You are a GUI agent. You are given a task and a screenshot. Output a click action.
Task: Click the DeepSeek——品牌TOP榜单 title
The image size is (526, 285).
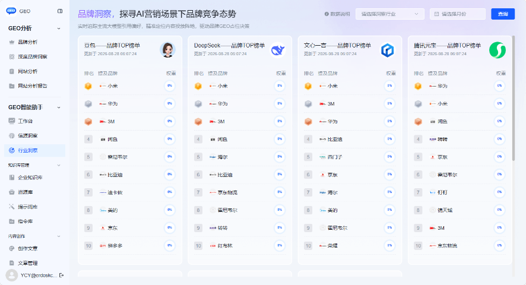[229, 46]
